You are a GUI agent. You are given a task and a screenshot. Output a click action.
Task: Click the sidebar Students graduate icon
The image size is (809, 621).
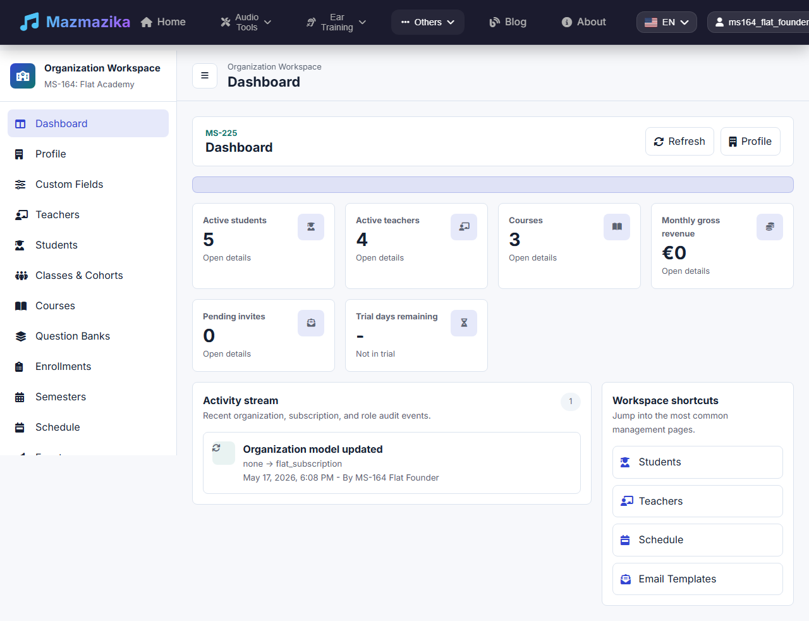click(x=20, y=245)
